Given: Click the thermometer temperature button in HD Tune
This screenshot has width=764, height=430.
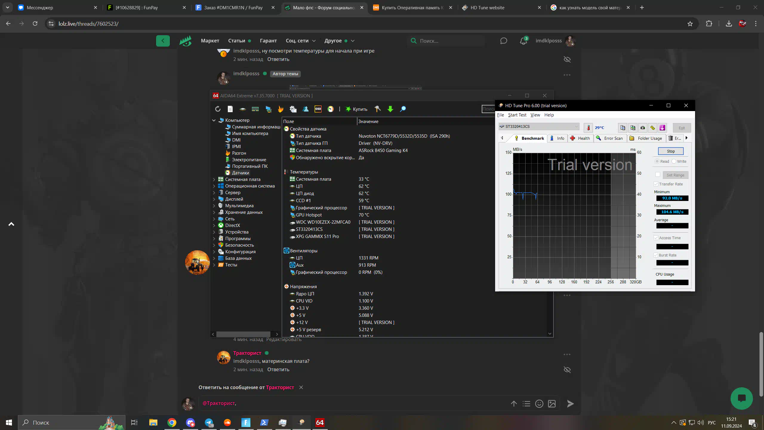Looking at the screenshot, I should point(588,128).
